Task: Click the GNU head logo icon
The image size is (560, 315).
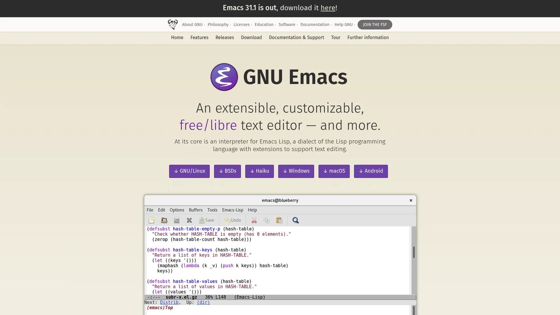Action: point(173,24)
